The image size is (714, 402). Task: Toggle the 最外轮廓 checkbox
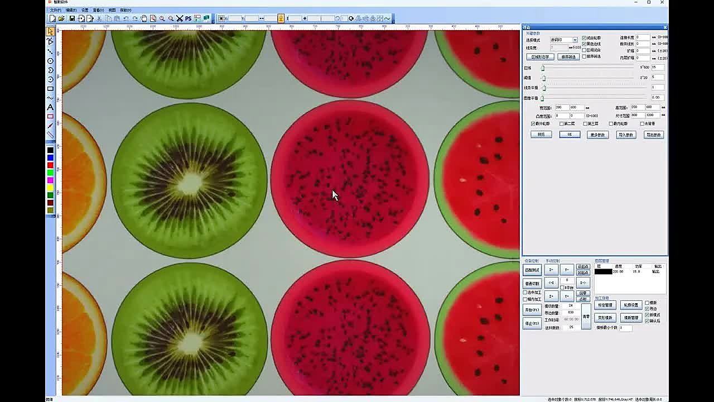pyautogui.click(x=533, y=123)
